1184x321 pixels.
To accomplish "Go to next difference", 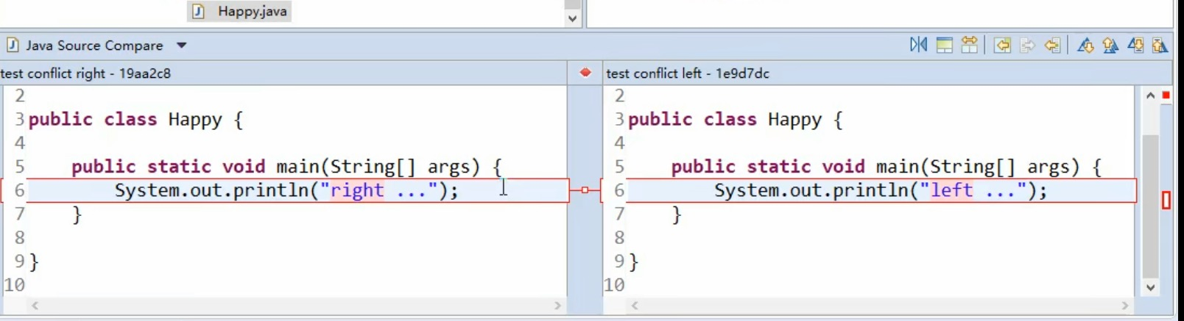I will (x=1085, y=45).
